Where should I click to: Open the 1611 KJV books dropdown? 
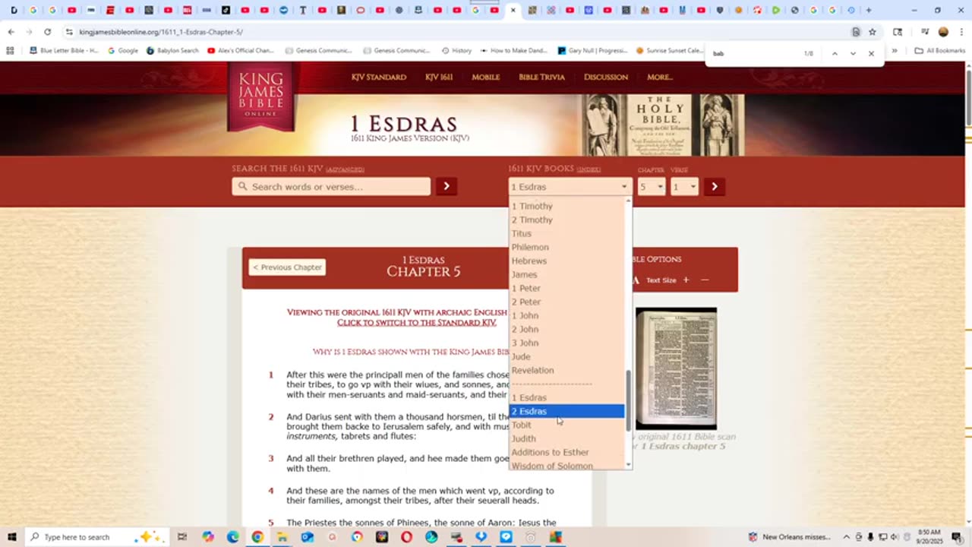(570, 186)
